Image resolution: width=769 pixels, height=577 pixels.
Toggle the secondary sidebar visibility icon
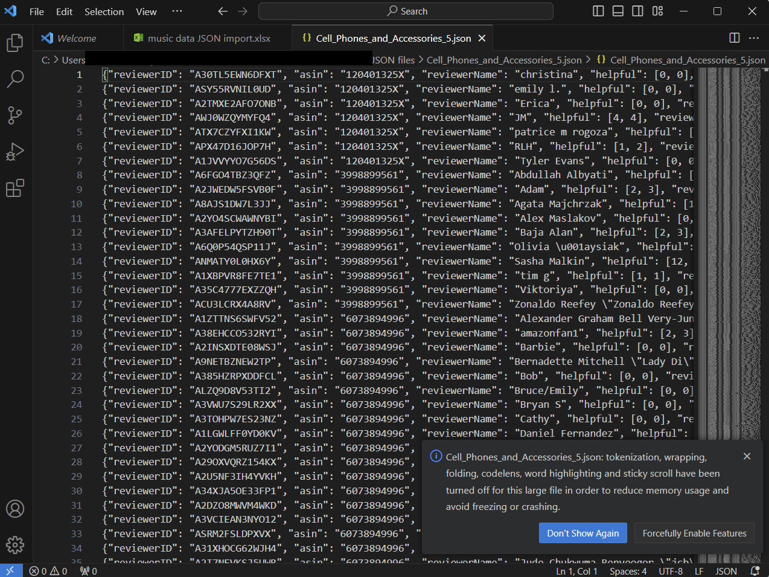pos(637,11)
